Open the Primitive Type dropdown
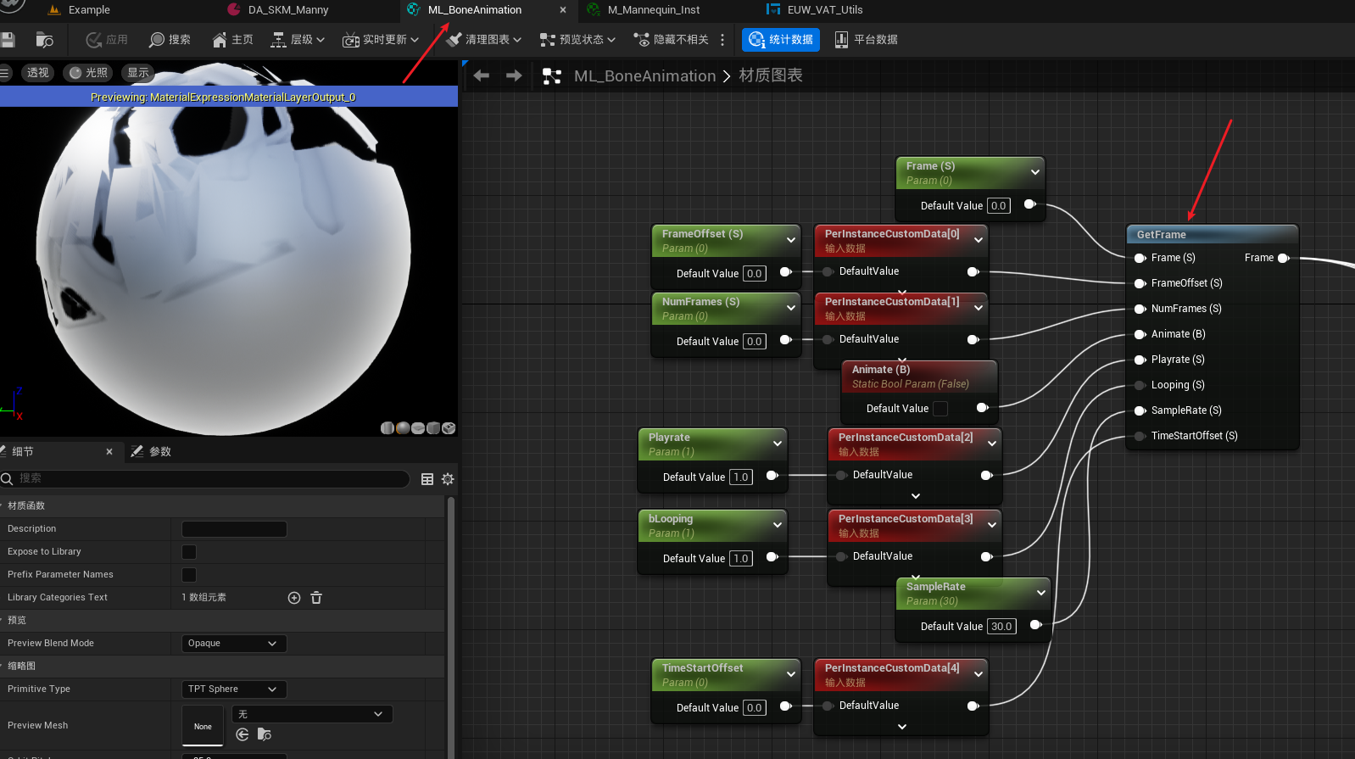1355x759 pixels. (x=233, y=689)
